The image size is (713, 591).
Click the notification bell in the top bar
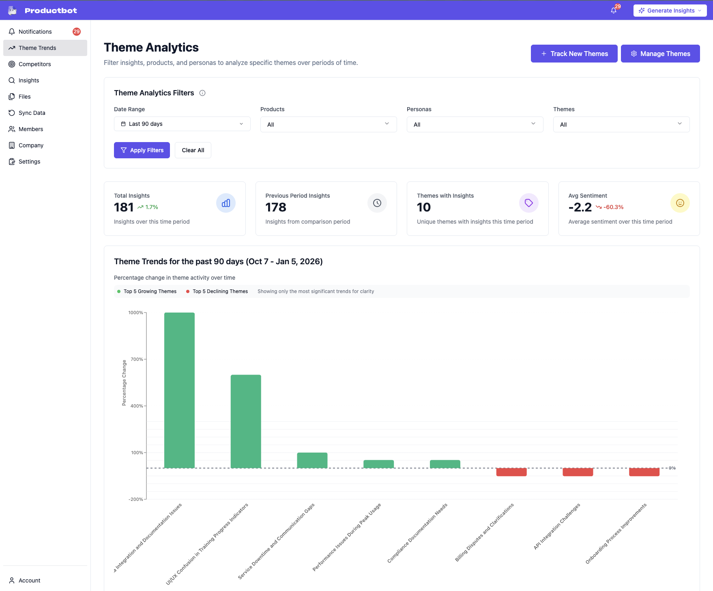tap(614, 11)
